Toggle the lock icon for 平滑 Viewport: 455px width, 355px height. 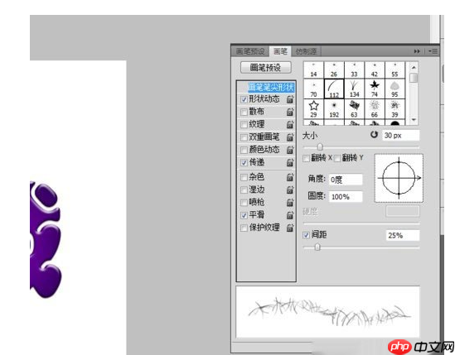point(290,215)
